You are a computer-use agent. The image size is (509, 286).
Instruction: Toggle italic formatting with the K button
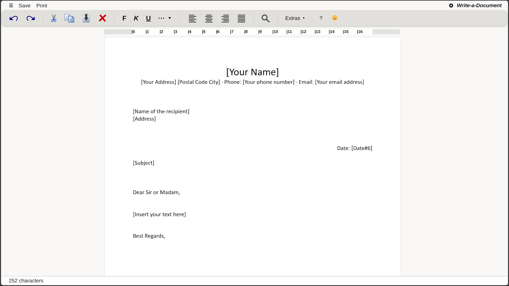[136, 18]
